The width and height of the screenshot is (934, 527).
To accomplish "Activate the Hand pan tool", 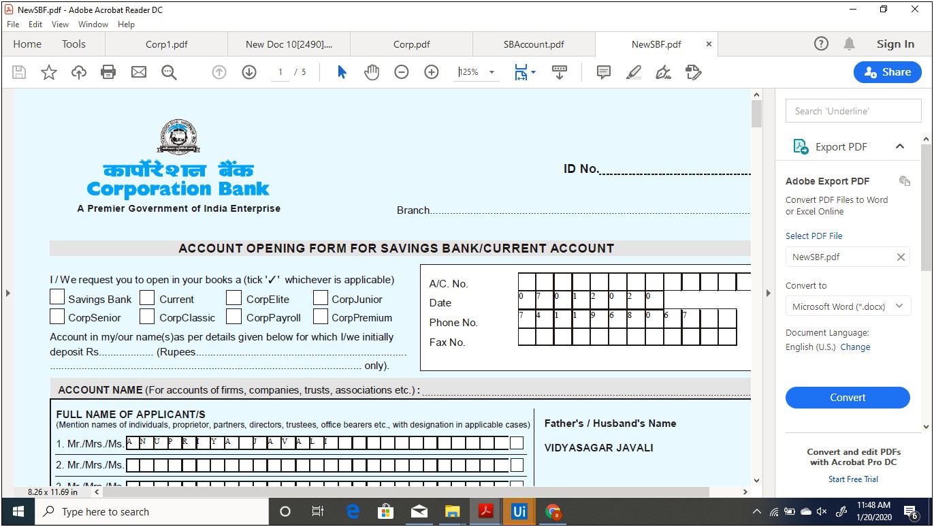I will tap(372, 72).
